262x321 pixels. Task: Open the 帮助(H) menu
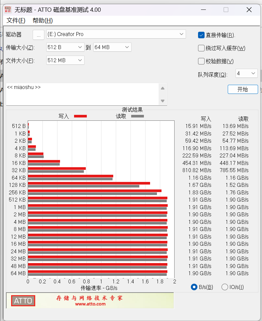click(x=43, y=21)
